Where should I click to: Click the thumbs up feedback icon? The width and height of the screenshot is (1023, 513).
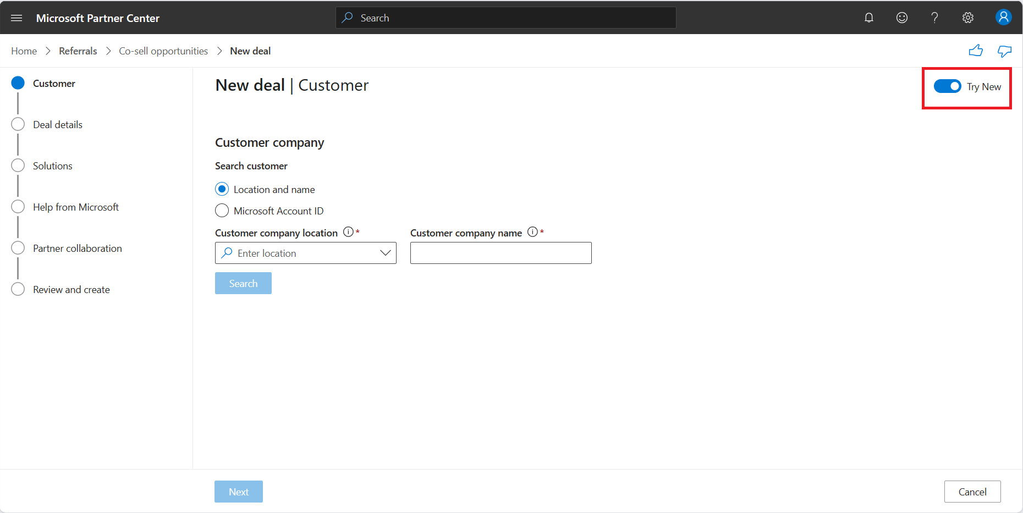coord(976,51)
